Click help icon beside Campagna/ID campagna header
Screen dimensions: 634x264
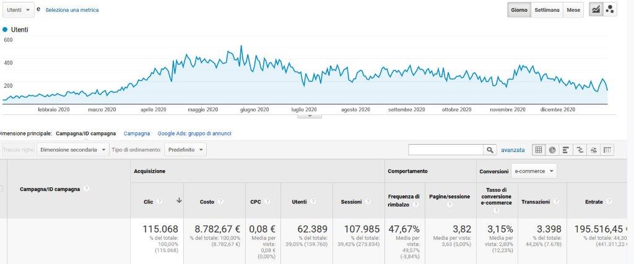[x=86, y=189]
